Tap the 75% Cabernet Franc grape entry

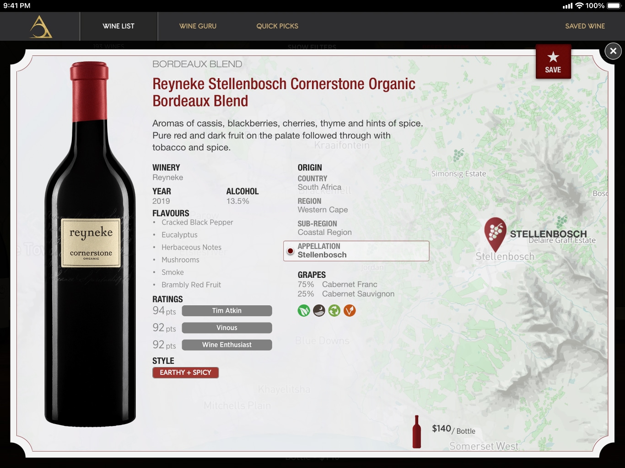point(338,284)
